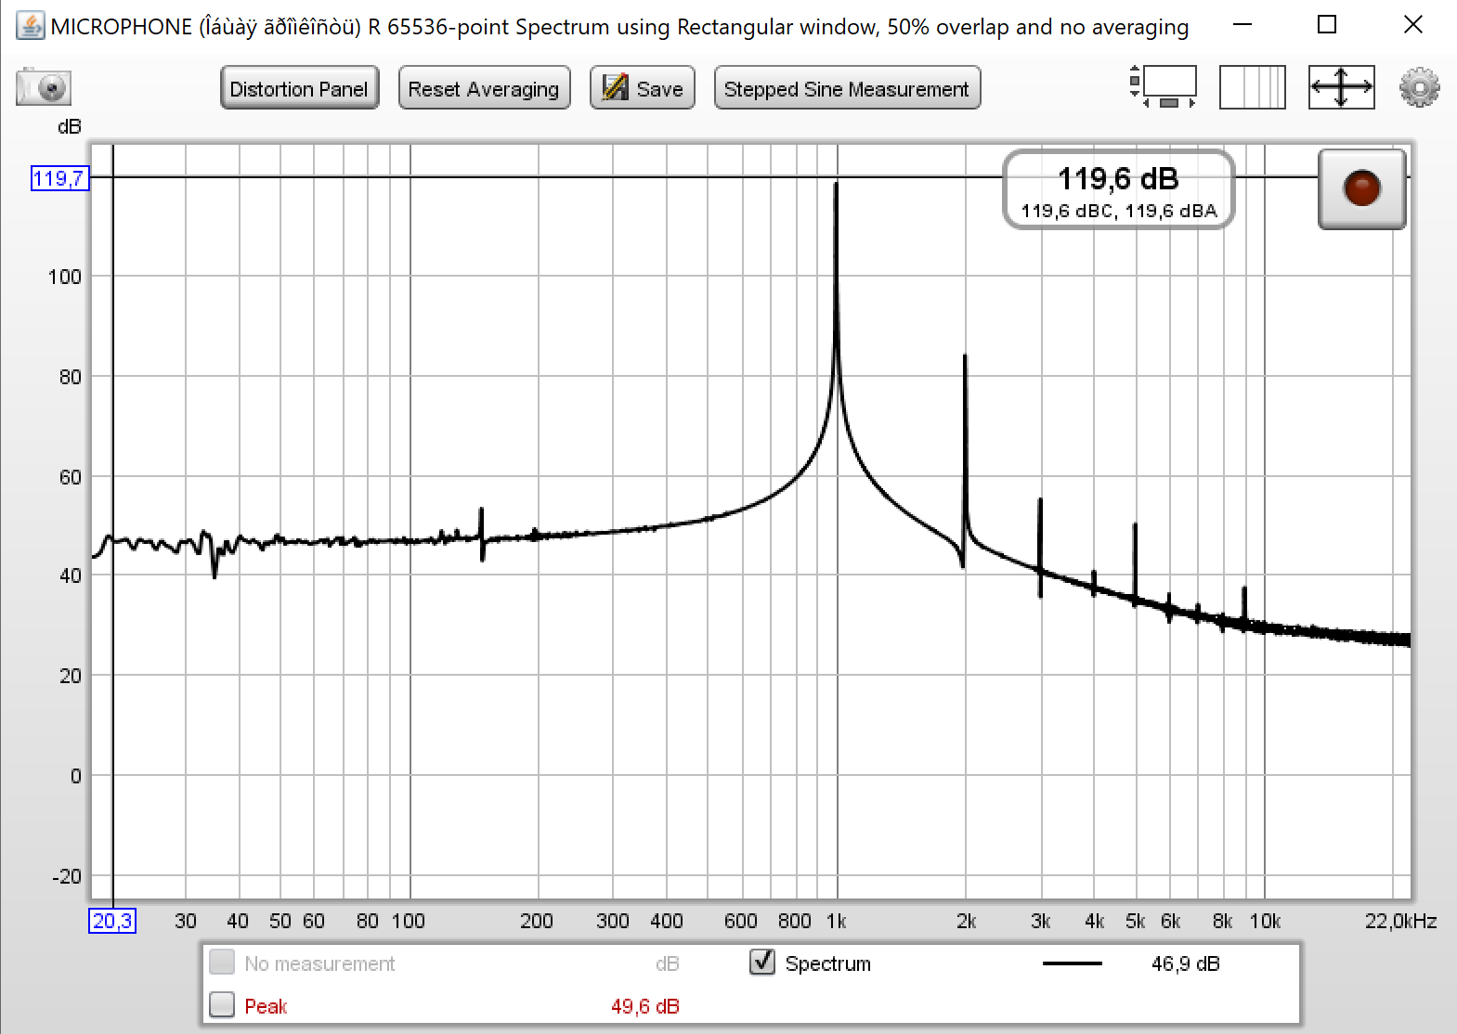This screenshot has height=1034, width=1457.
Task: Close the spectrum window
Action: (1412, 25)
